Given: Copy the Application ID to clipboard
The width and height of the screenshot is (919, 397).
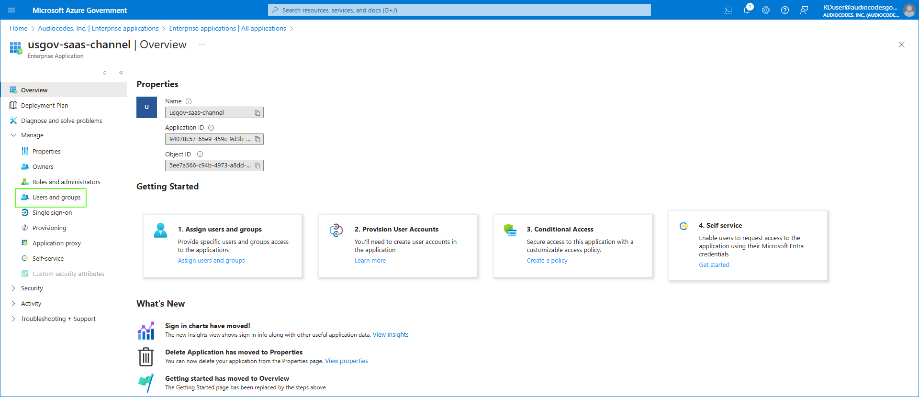Looking at the screenshot, I should 258,139.
